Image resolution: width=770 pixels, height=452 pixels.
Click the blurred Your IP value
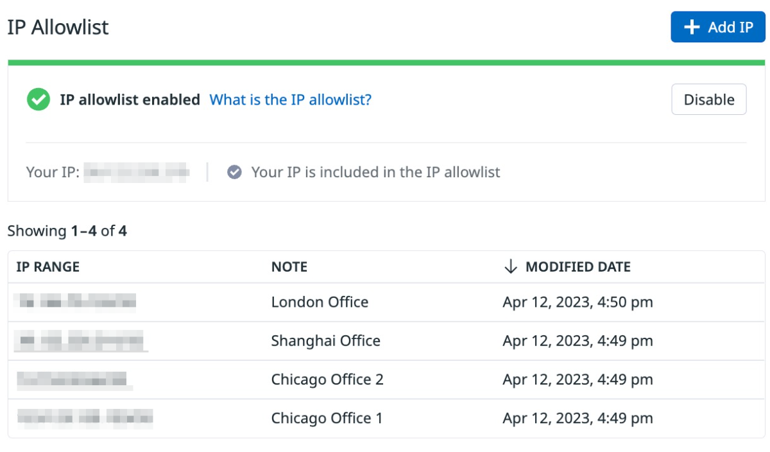coord(137,172)
